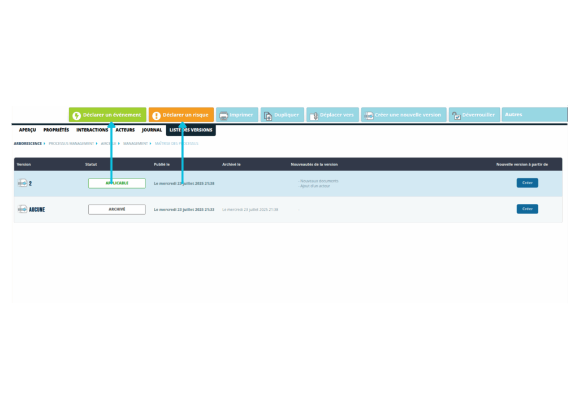This screenshot has width=579, height=409.
Task: Expand the arrow after Processus Management
Action: pos(97,144)
